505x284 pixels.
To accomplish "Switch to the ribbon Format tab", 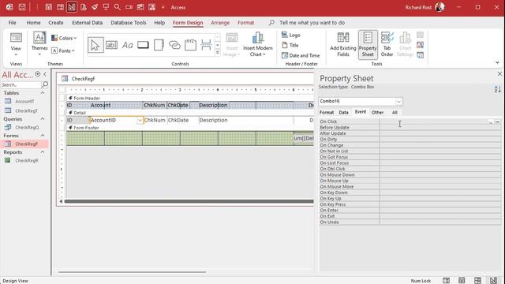I will coord(246,23).
